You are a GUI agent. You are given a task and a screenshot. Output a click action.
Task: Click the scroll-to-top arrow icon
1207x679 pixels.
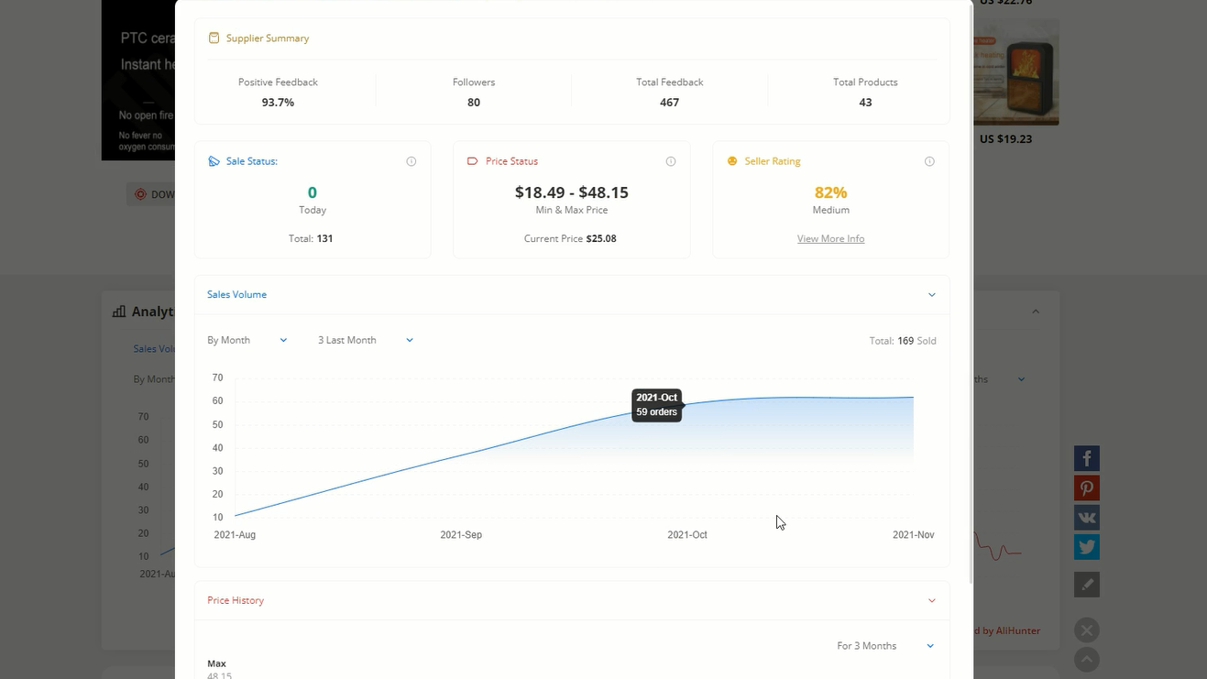(1086, 660)
